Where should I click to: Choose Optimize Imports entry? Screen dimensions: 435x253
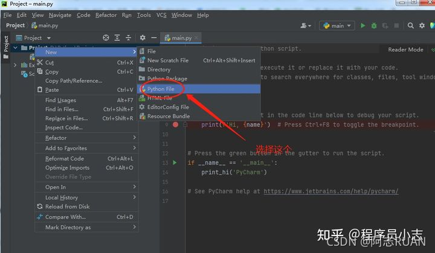point(86,168)
